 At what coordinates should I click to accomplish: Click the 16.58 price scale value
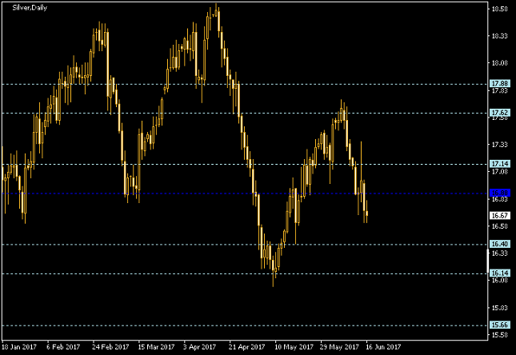[x=499, y=226]
